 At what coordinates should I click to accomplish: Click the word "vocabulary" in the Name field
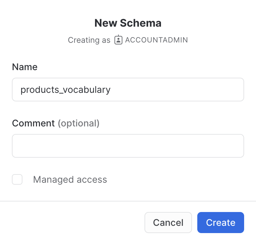point(86,90)
